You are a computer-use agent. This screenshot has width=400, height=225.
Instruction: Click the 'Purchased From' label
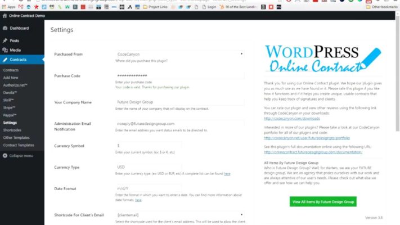[x=69, y=54]
